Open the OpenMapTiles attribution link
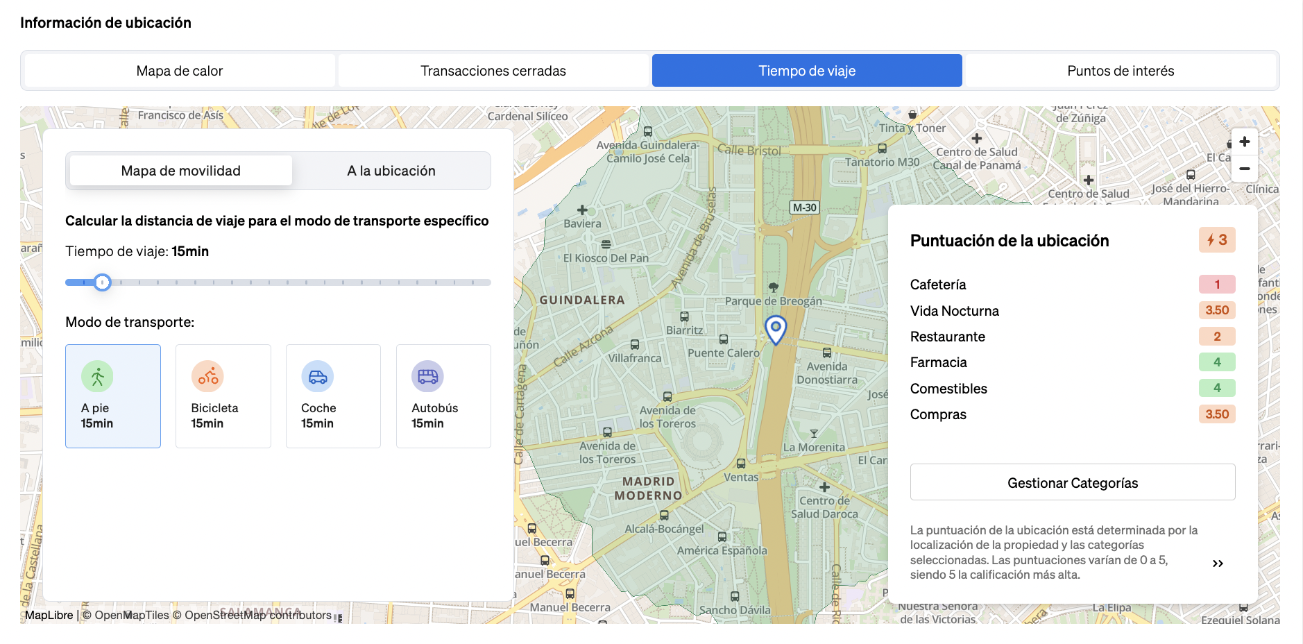Screen dimensions: 1303x644 (126, 615)
